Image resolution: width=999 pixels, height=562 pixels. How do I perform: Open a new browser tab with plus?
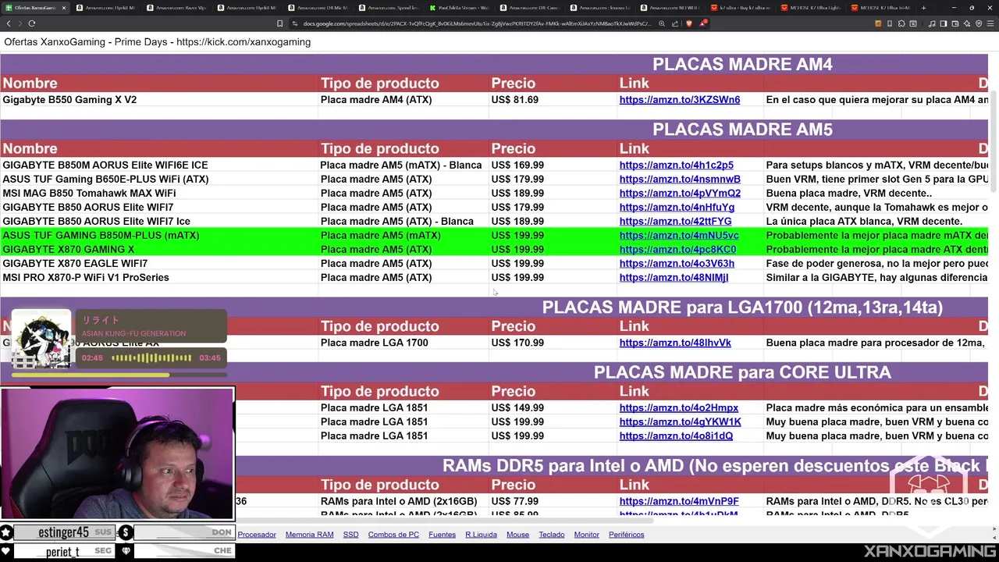point(923,8)
